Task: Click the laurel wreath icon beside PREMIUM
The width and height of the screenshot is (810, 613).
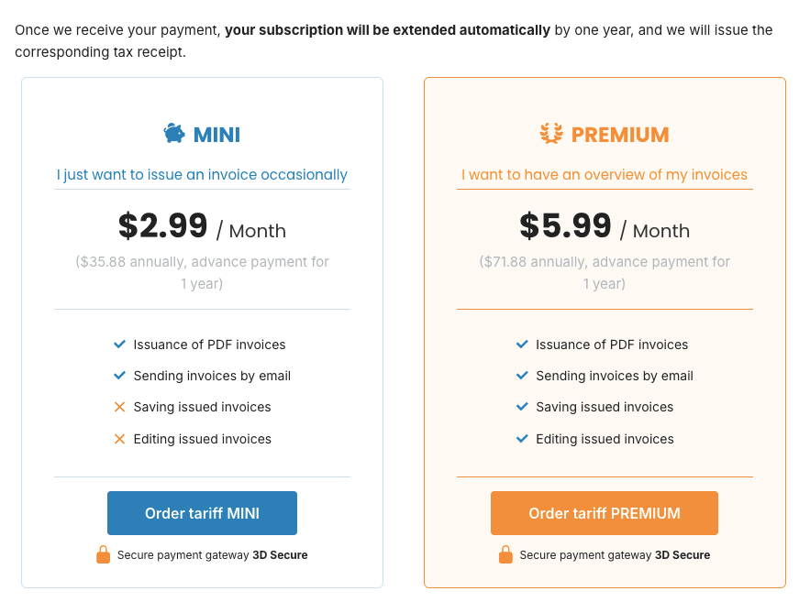Action: pyautogui.click(x=551, y=134)
